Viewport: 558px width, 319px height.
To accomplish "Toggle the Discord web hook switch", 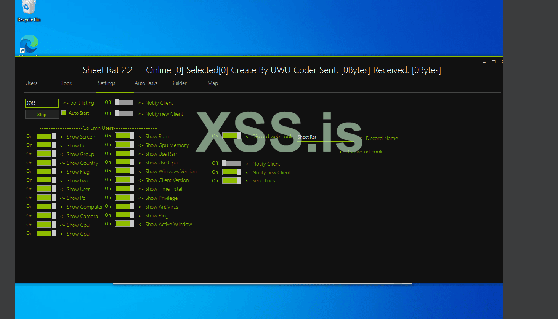I will coord(232,136).
